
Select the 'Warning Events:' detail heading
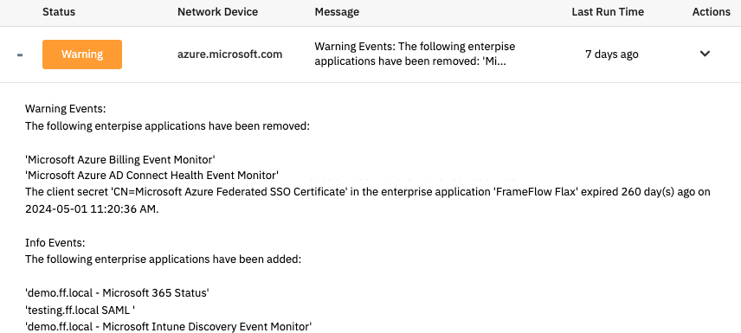(65, 109)
